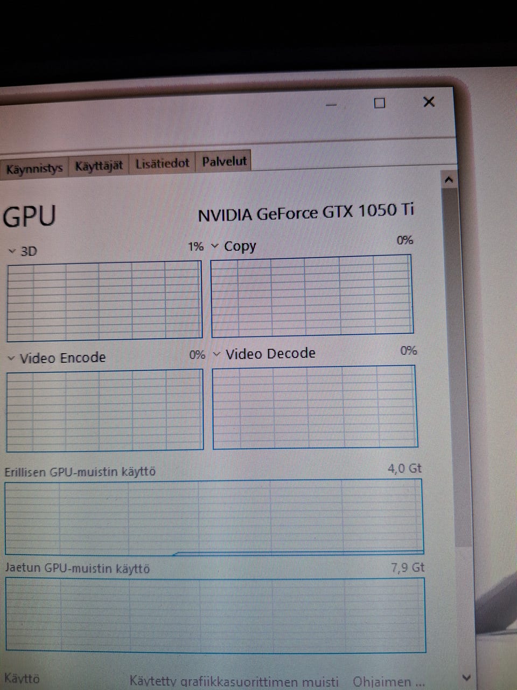Screen dimensions: 517x690
Task: Click the 7,9 Gt shared memory value
Action: point(408,568)
